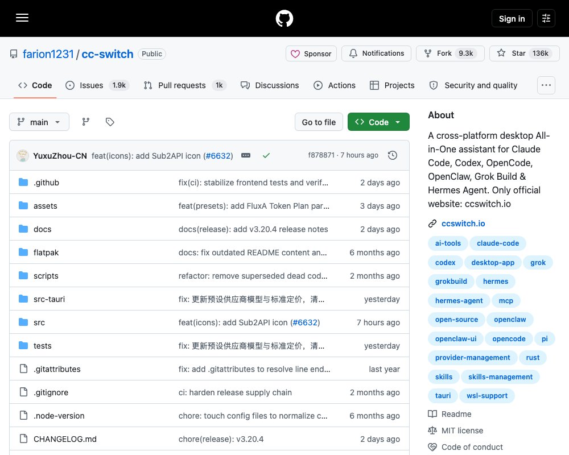Open the CHANGELOG.md file name

(x=65, y=439)
